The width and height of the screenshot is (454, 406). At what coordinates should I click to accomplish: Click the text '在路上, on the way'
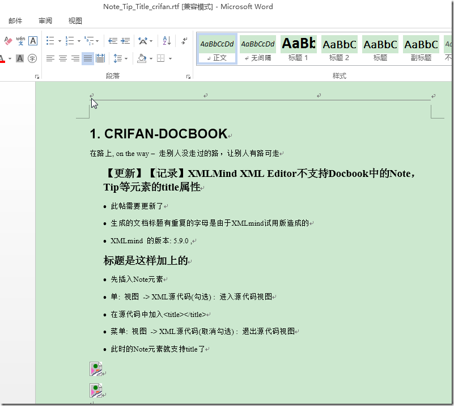pyautogui.click(x=119, y=154)
